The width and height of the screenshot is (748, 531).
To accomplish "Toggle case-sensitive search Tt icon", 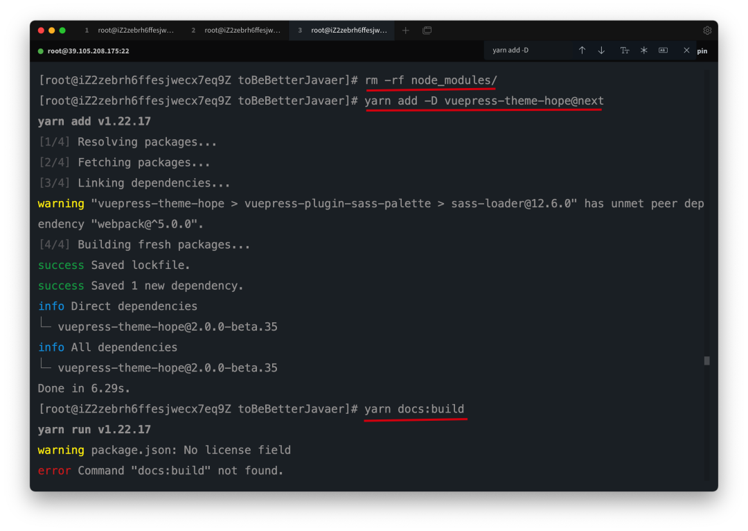I will pyautogui.click(x=625, y=50).
